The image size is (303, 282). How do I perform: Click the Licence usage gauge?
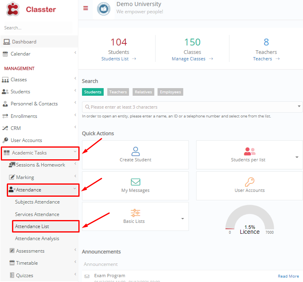(x=250, y=220)
